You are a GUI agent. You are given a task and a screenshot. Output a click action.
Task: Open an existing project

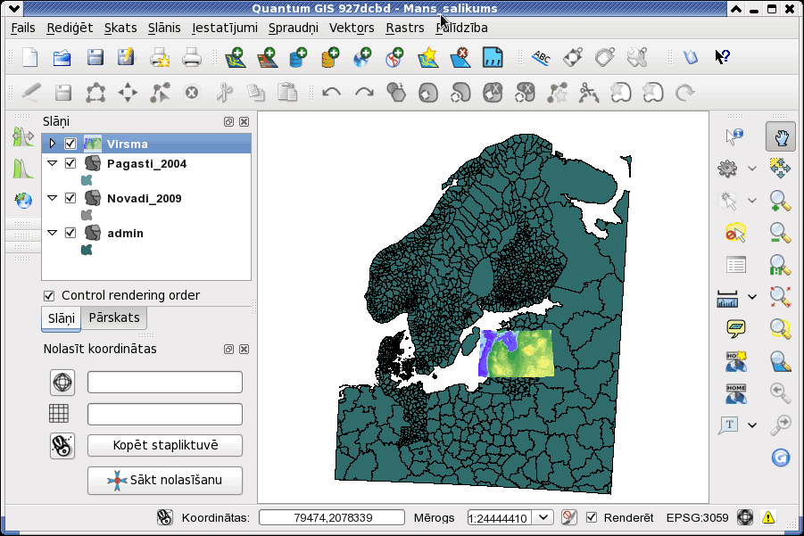pyautogui.click(x=62, y=57)
